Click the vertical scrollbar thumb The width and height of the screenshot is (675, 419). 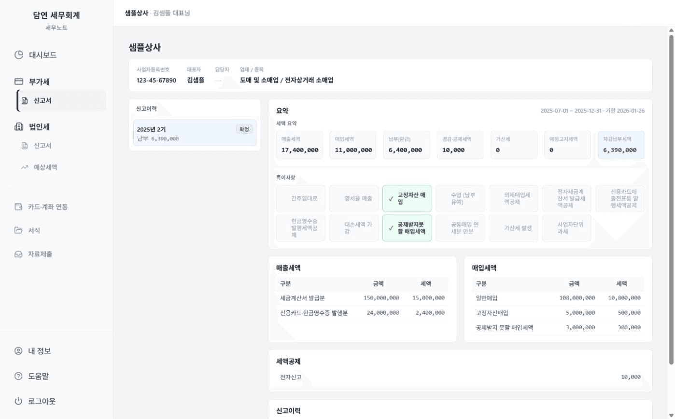[671, 199]
